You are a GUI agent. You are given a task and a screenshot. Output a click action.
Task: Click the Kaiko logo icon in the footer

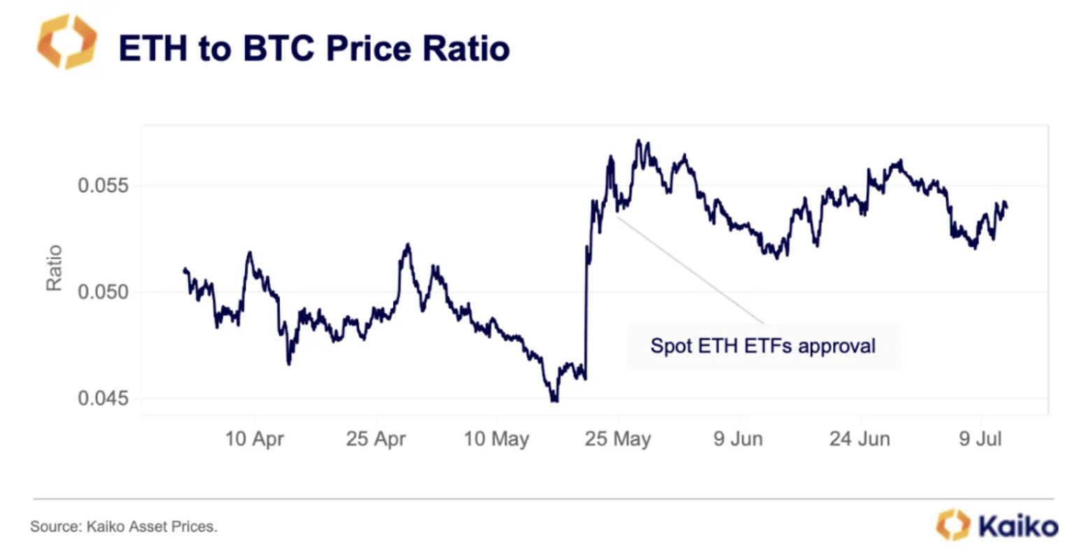[953, 524]
